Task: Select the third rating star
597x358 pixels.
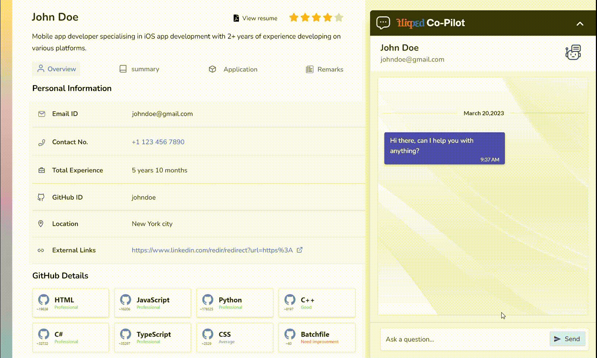Action: tap(316, 18)
